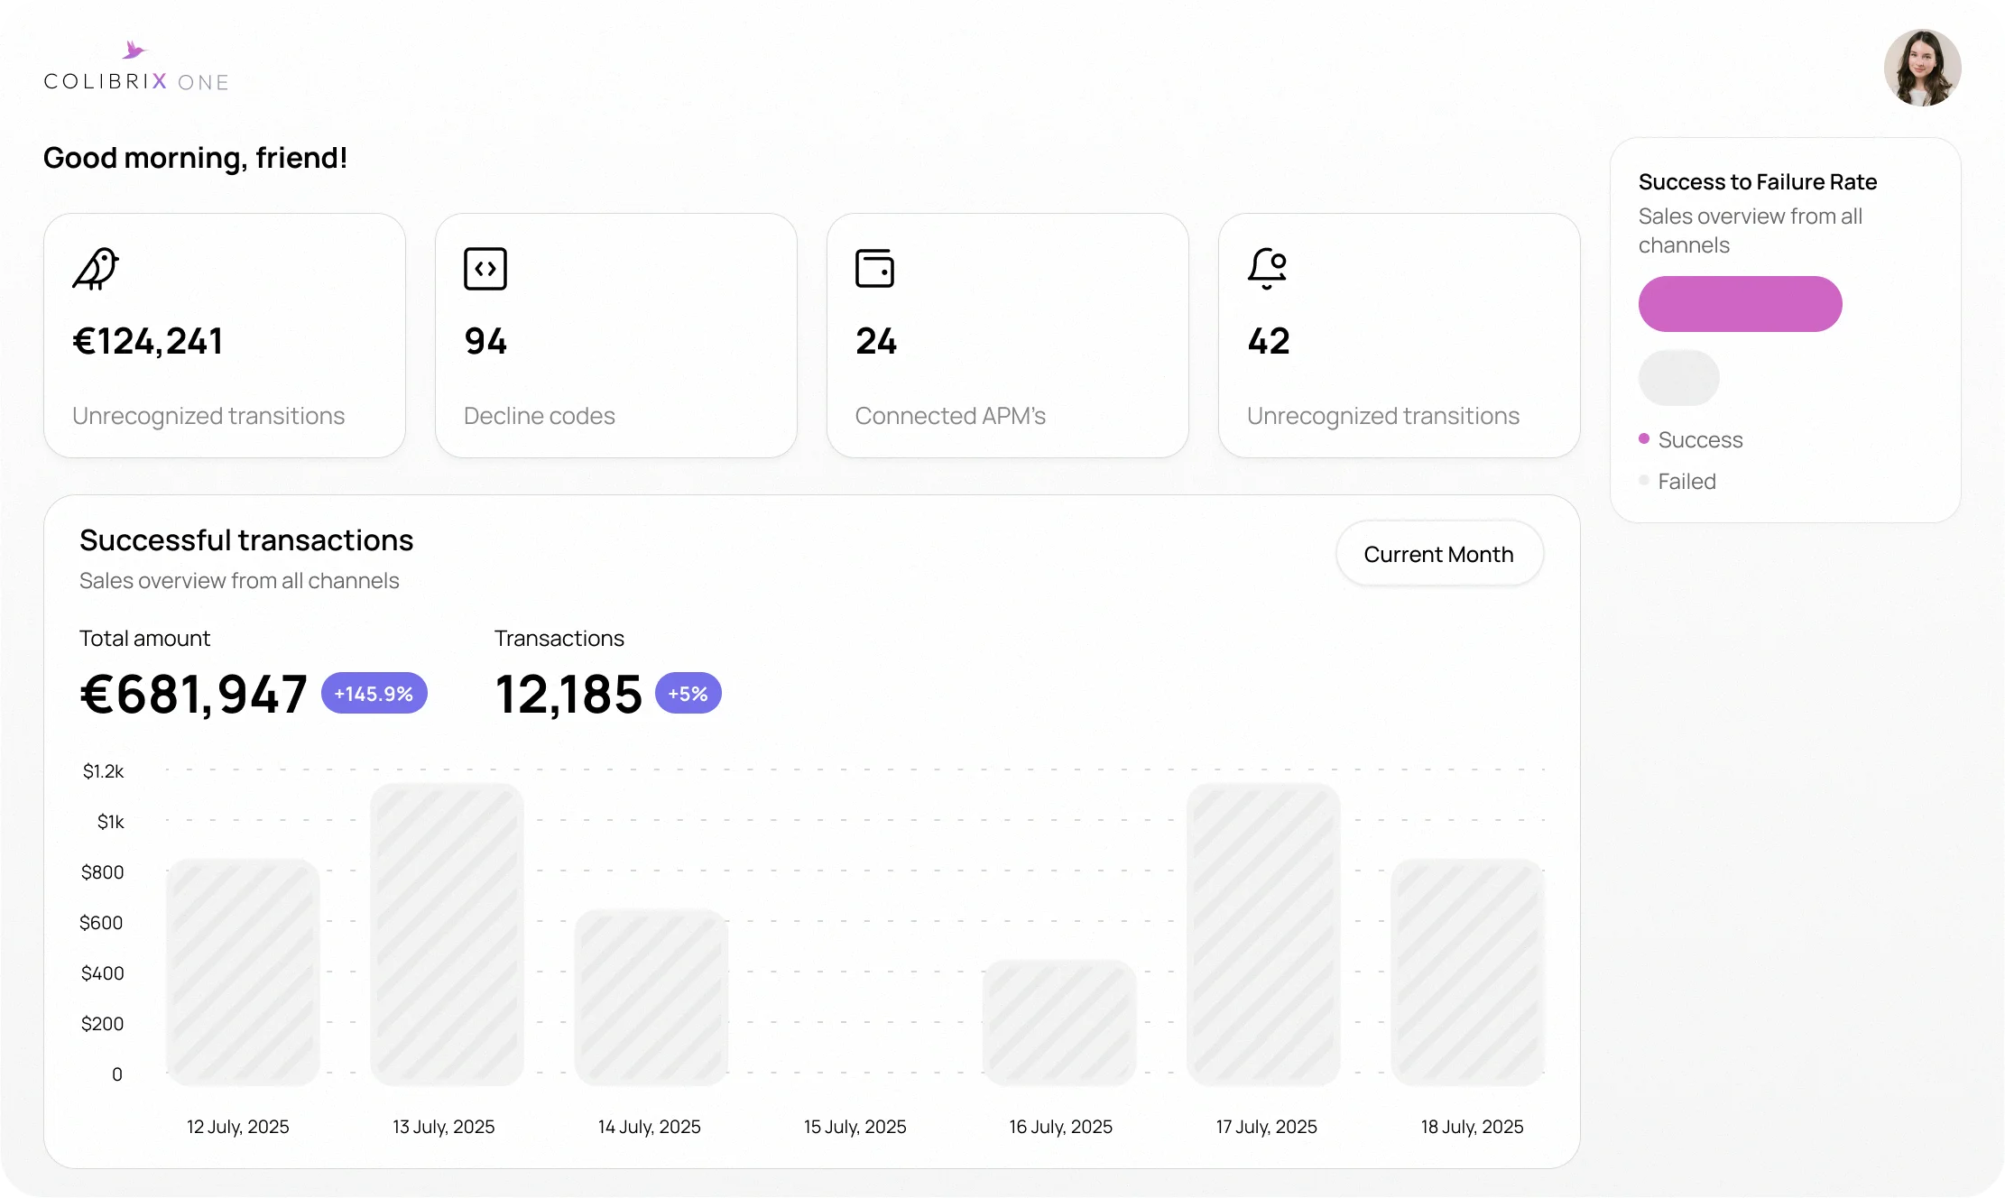Select the code brackets icon above Decline codes
The width and height of the screenshot is (2005, 1198).
(485, 268)
